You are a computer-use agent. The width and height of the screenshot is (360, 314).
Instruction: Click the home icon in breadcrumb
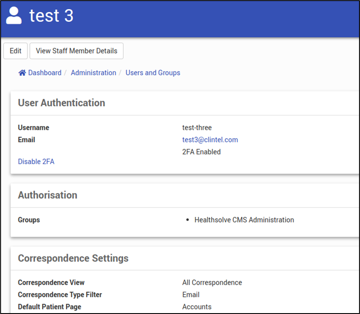point(22,73)
